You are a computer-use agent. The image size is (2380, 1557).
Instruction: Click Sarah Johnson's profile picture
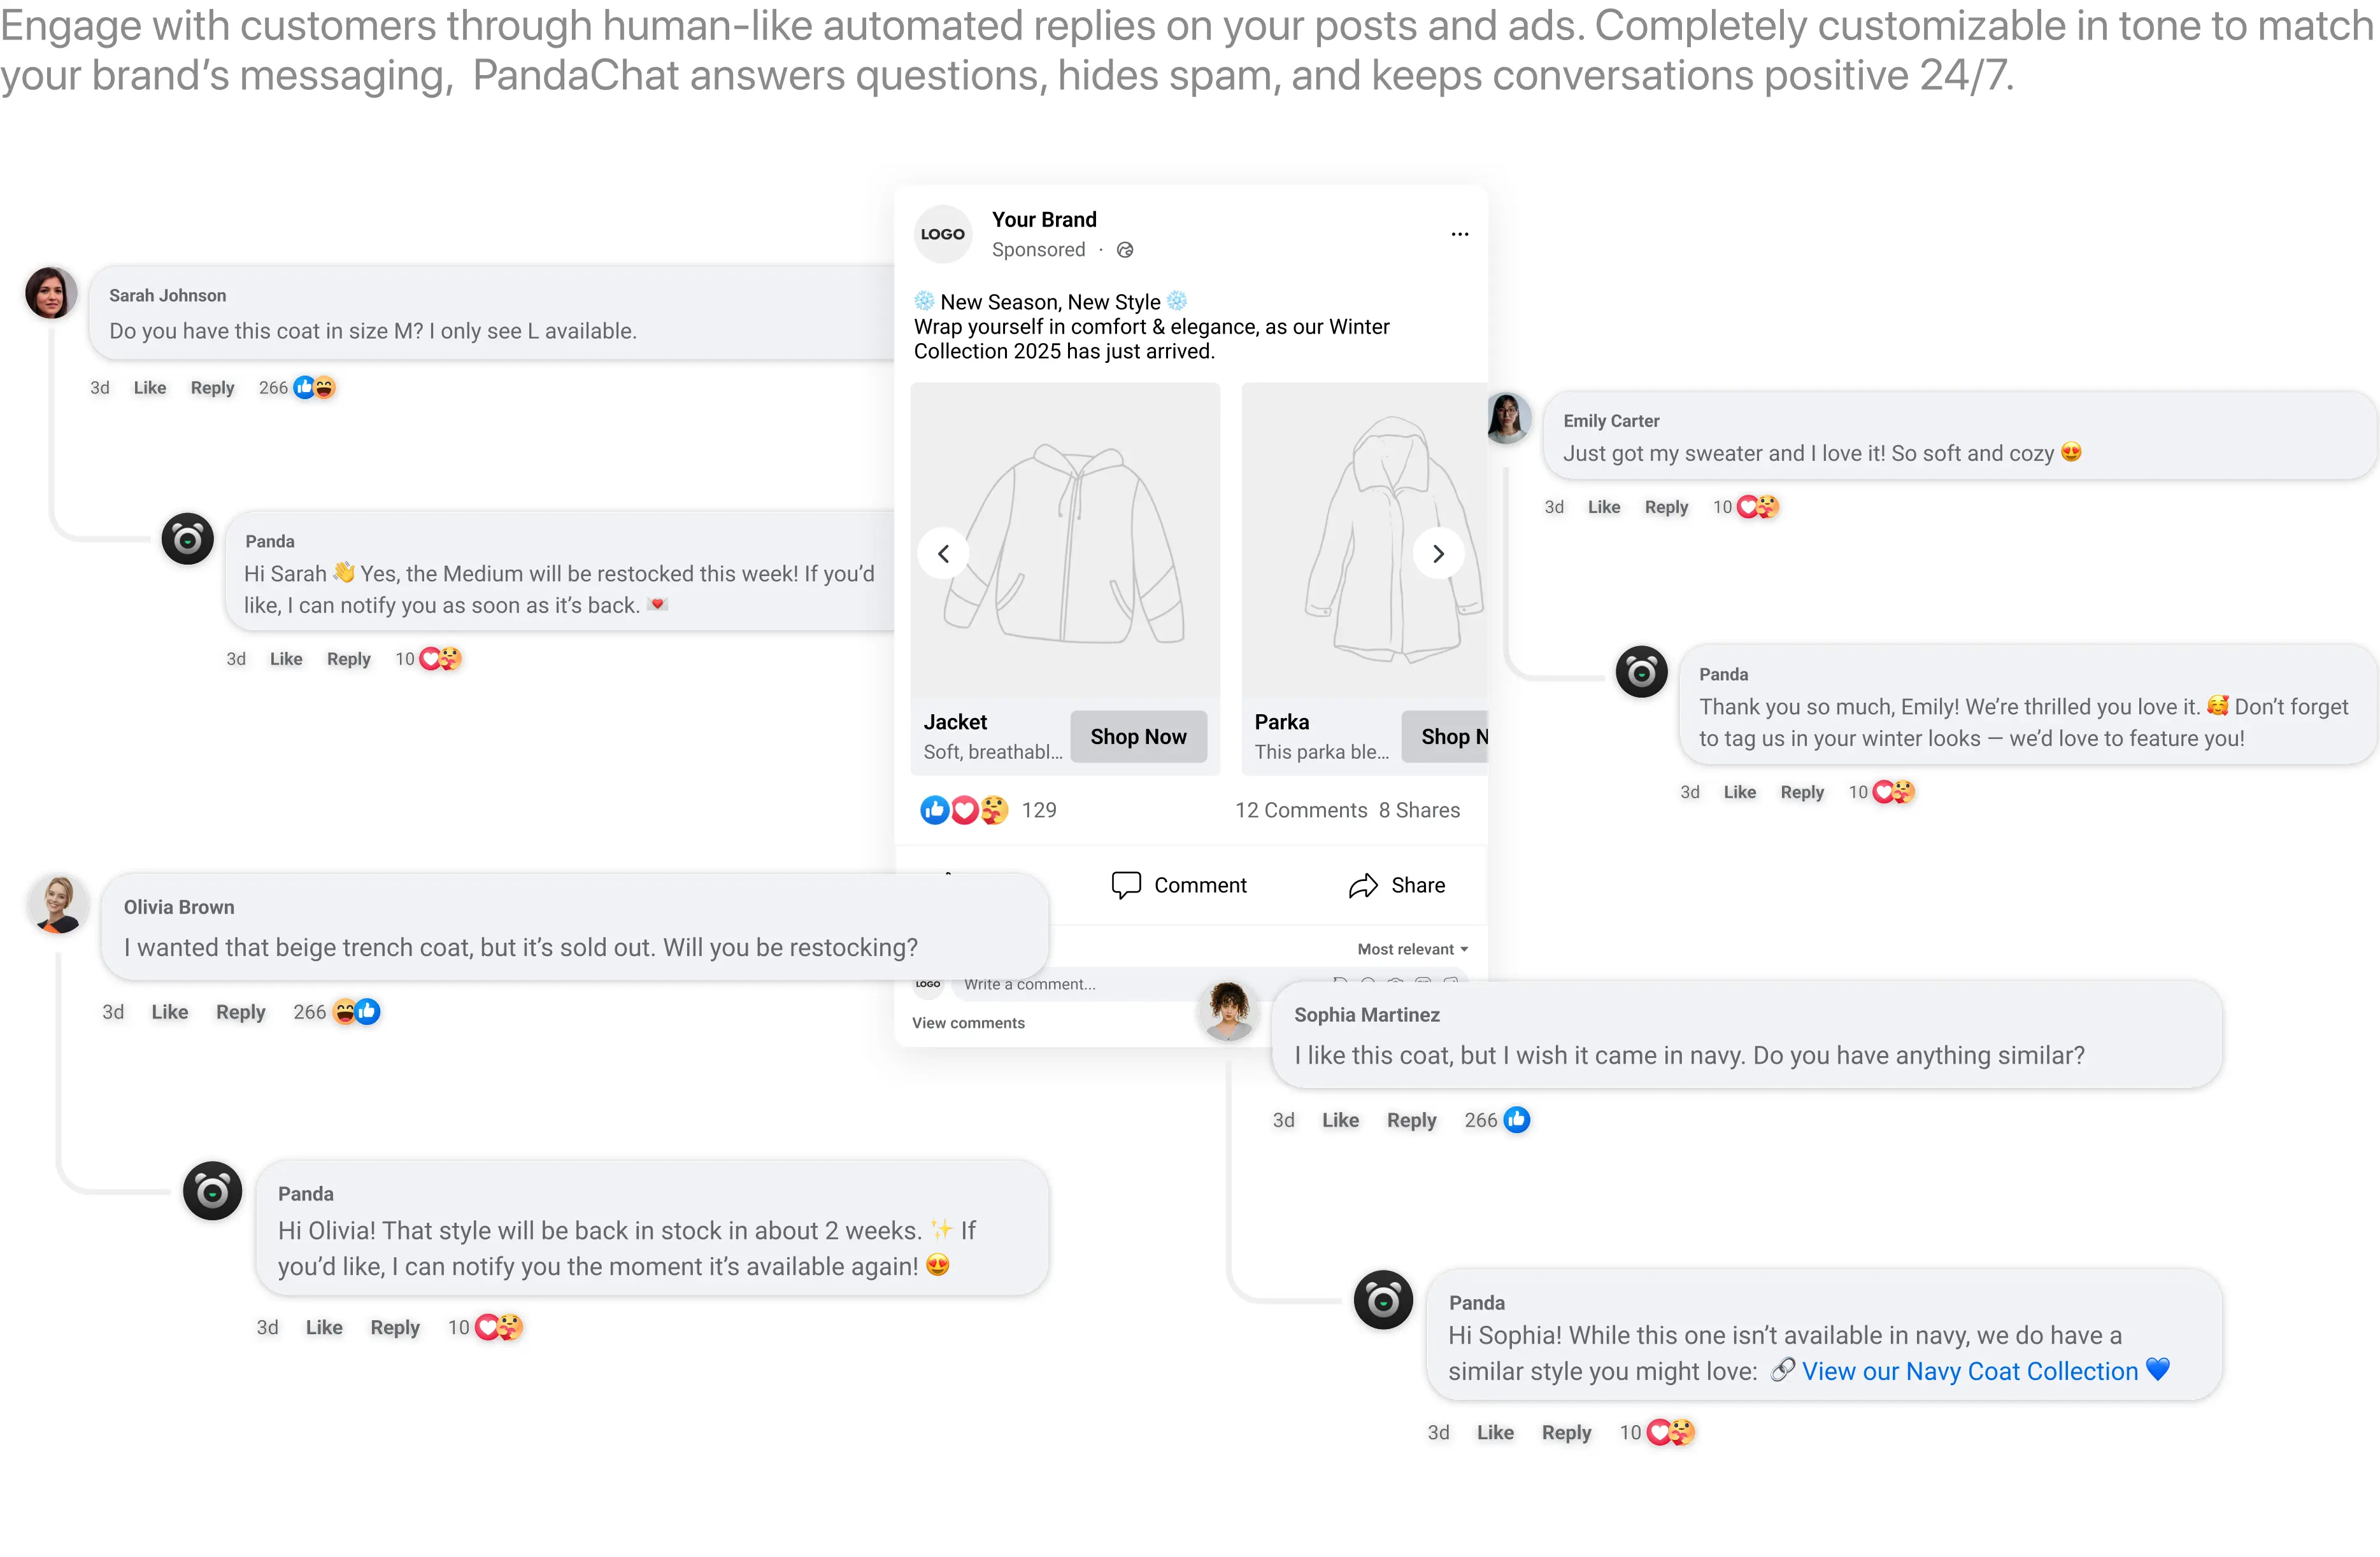pyautogui.click(x=51, y=294)
